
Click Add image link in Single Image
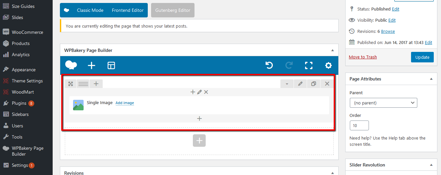click(x=125, y=103)
